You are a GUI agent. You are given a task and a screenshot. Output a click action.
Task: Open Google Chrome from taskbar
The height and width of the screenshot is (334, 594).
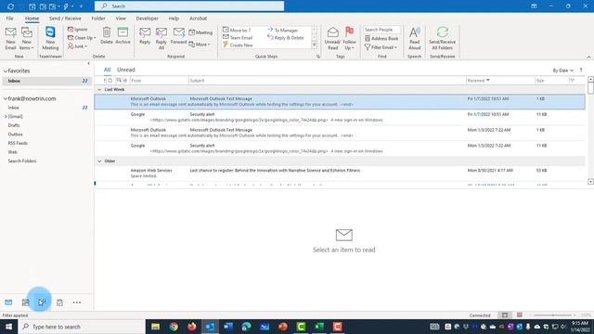pos(174,327)
